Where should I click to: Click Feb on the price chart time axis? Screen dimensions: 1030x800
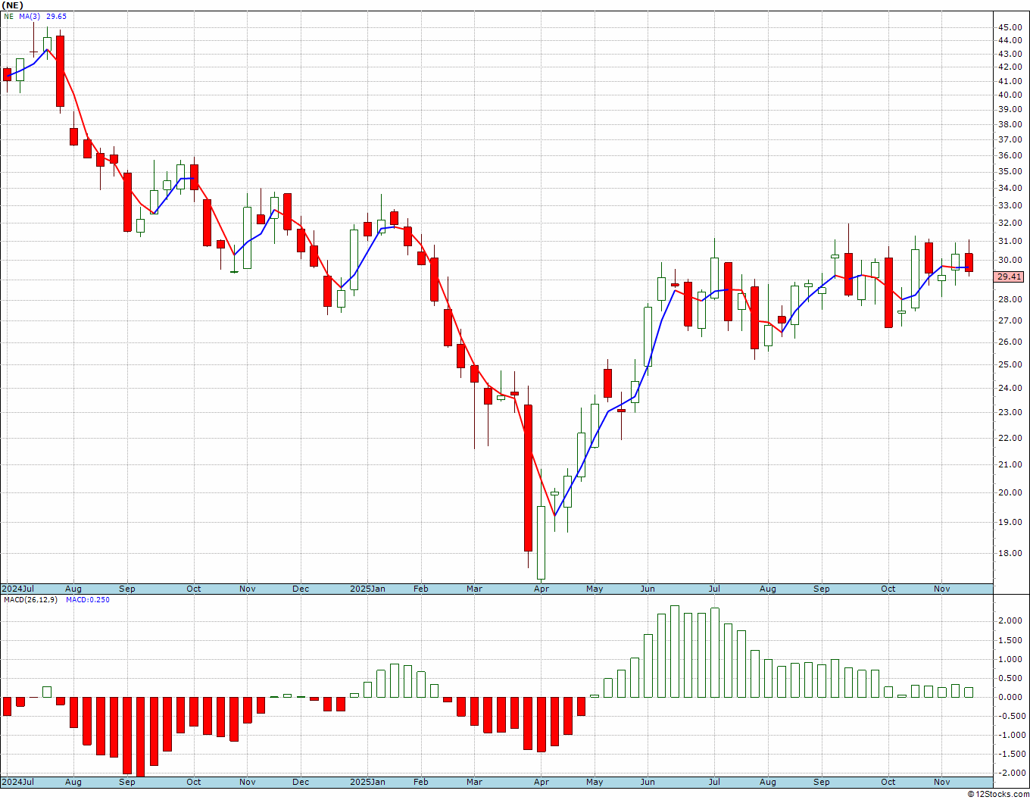[x=420, y=589]
